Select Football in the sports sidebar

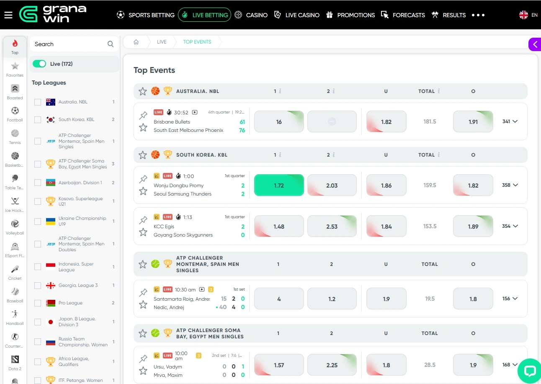(15, 114)
